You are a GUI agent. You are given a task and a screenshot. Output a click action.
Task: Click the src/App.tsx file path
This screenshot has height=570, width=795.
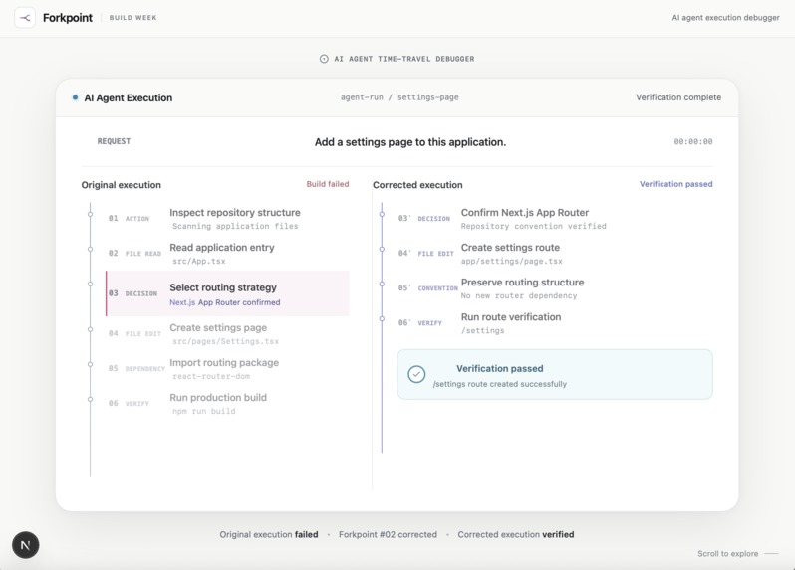pos(199,262)
